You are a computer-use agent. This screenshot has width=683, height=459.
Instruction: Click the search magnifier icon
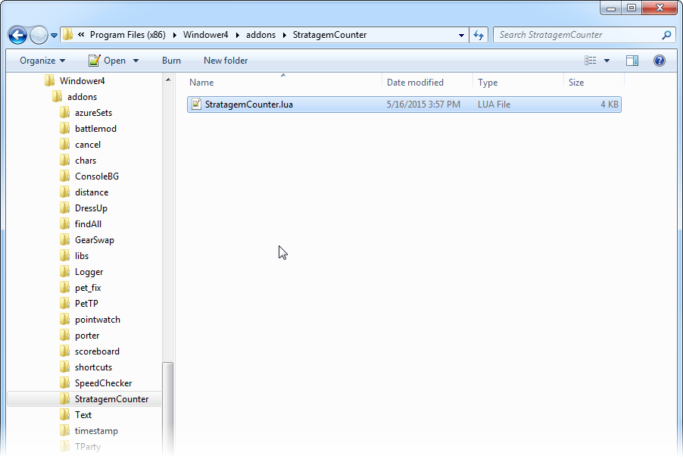pyautogui.click(x=666, y=35)
